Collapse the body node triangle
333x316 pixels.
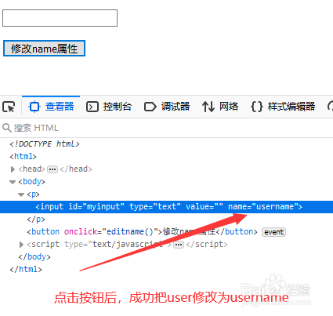pos(13,182)
